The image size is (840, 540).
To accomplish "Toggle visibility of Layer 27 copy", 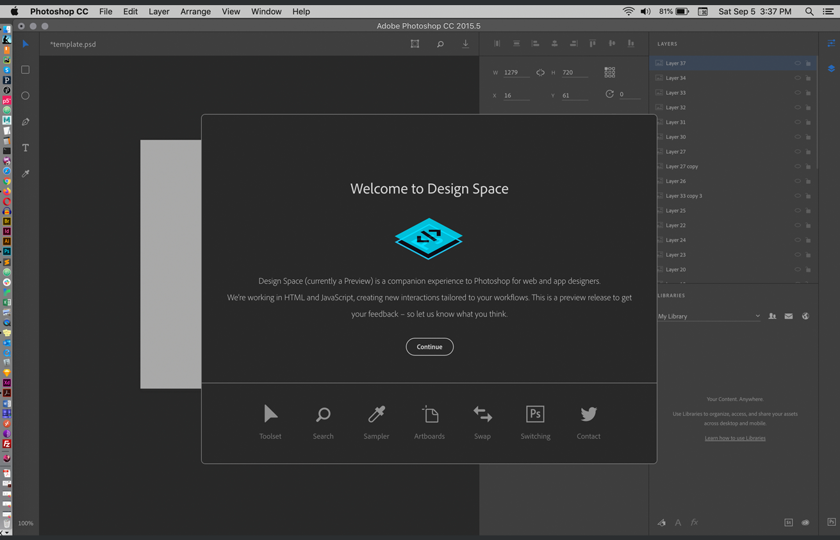I will click(x=798, y=167).
